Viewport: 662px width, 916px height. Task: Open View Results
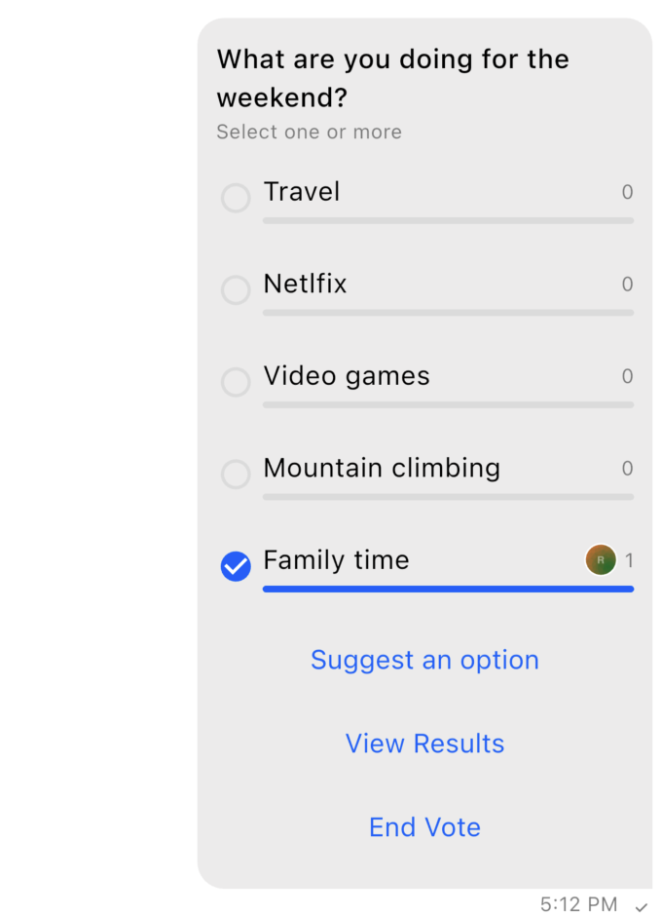[x=424, y=744]
